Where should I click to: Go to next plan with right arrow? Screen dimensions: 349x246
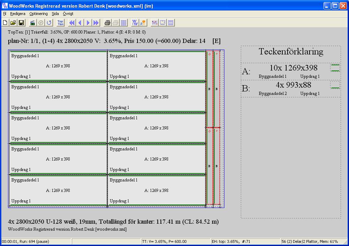pyautogui.click(x=88, y=22)
